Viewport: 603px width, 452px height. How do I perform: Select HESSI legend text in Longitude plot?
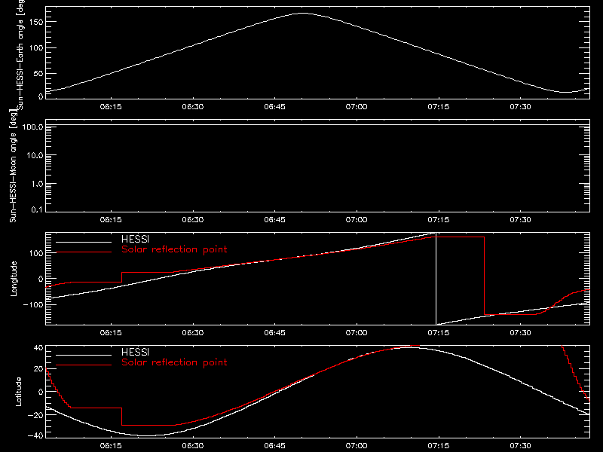tap(135, 239)
